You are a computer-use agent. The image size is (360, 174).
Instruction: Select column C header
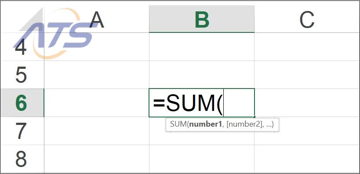[307, 19]
